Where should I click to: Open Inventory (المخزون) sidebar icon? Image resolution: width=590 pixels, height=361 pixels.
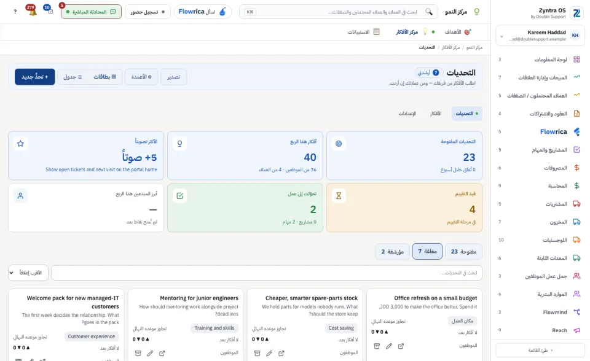tap(576, 222)
